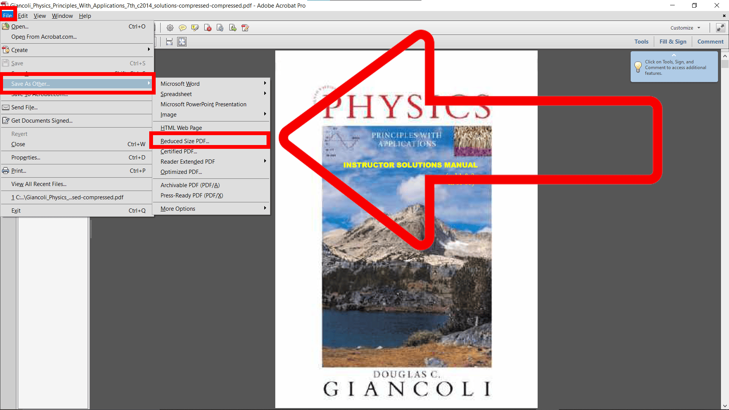Click the envelope icon beside Send File
The height and width of the screenshot is (410, 729).
point(5,107)
